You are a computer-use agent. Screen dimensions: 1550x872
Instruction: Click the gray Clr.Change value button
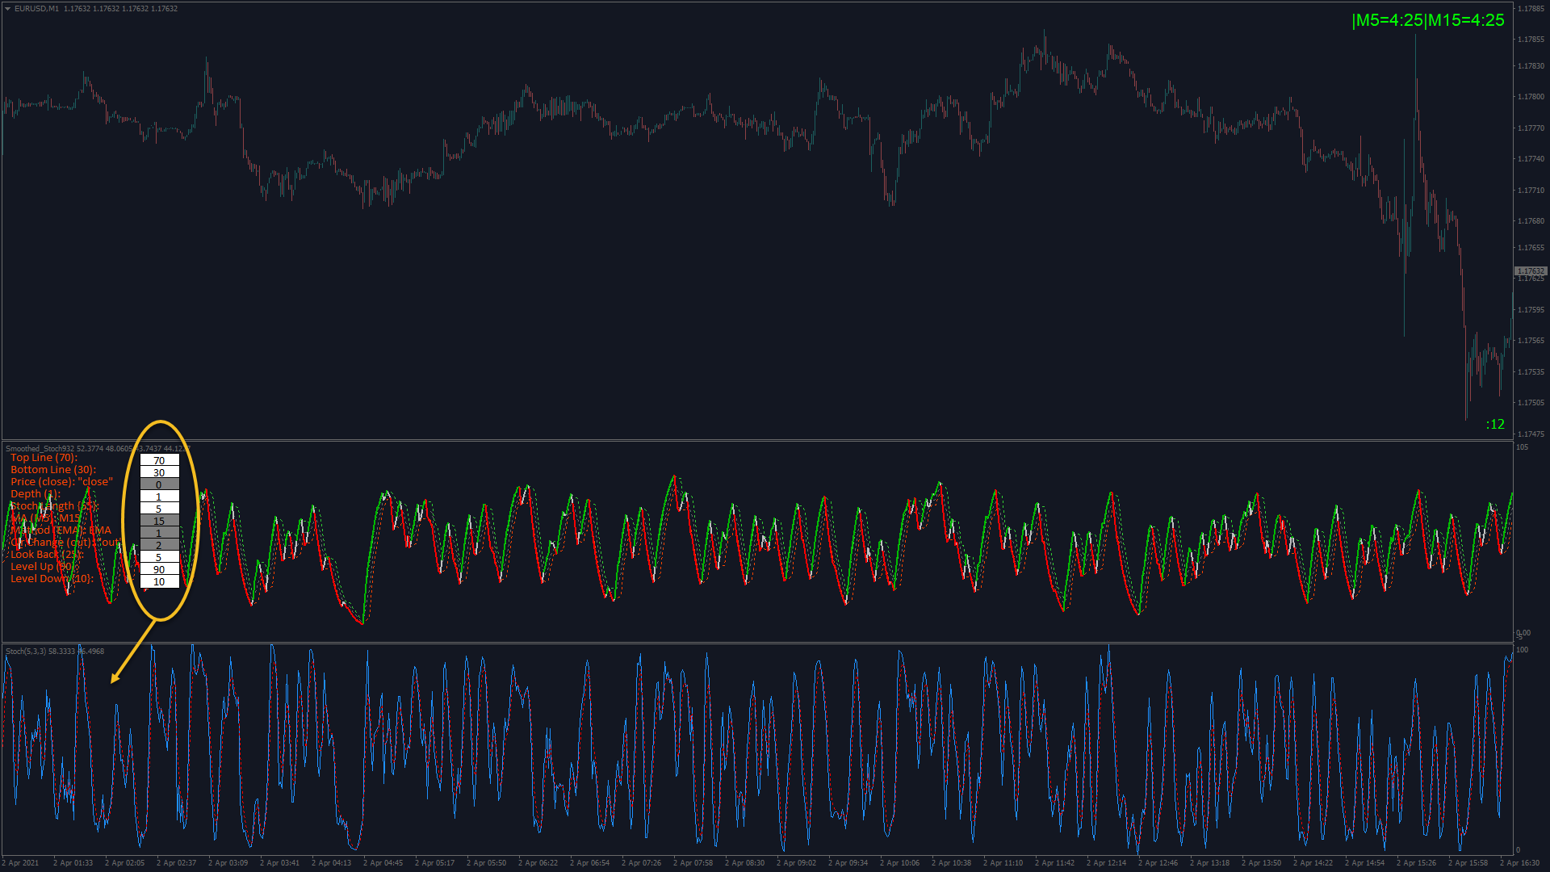point(159,545)
